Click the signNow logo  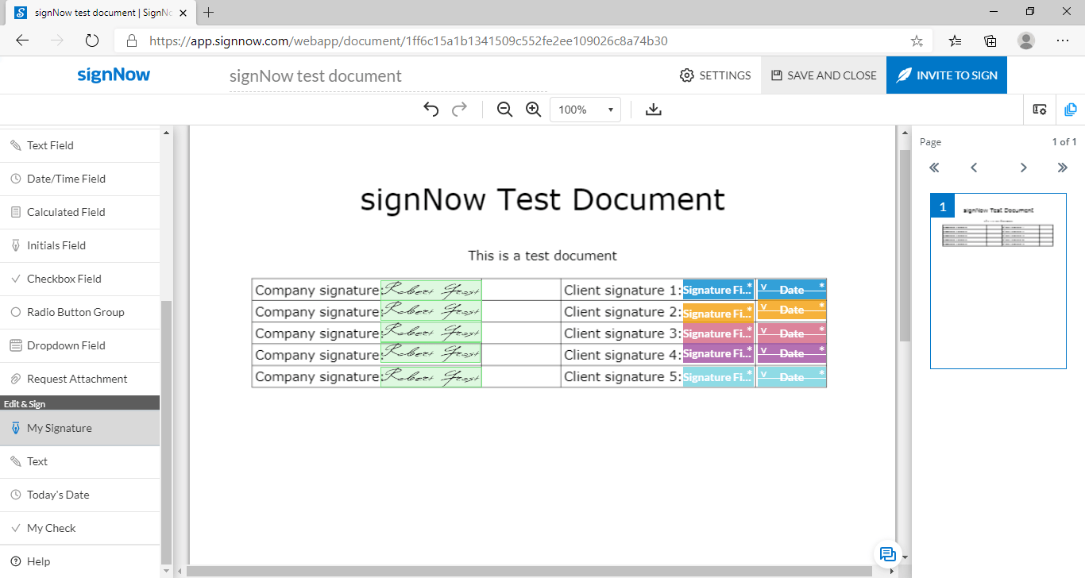[114, 75]
